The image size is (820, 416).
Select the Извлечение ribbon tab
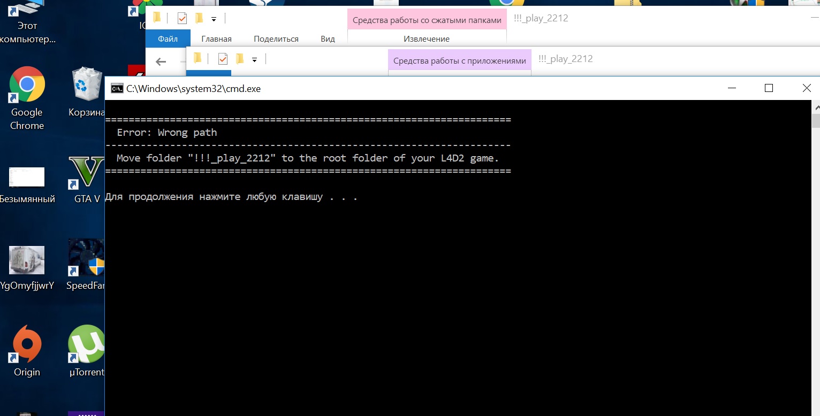(x=426, y=38)
